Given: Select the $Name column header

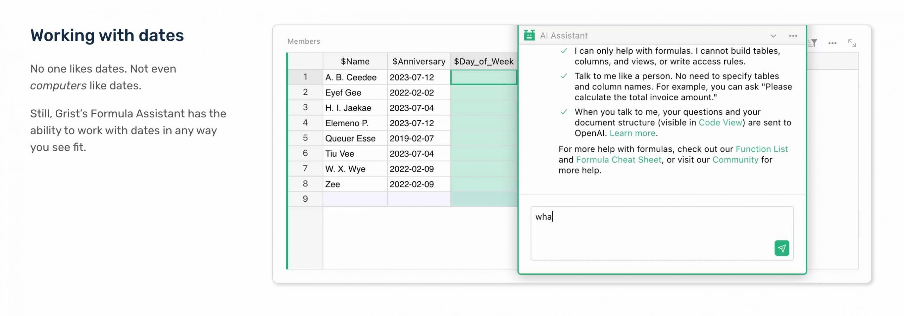Looking at the screenshot, I should coord(355,61).
